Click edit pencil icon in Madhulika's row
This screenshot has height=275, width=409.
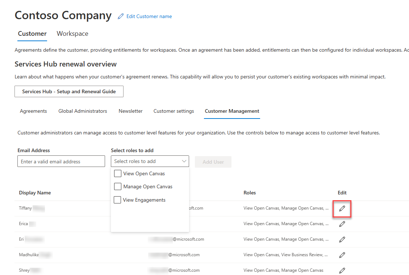[342, 255]
